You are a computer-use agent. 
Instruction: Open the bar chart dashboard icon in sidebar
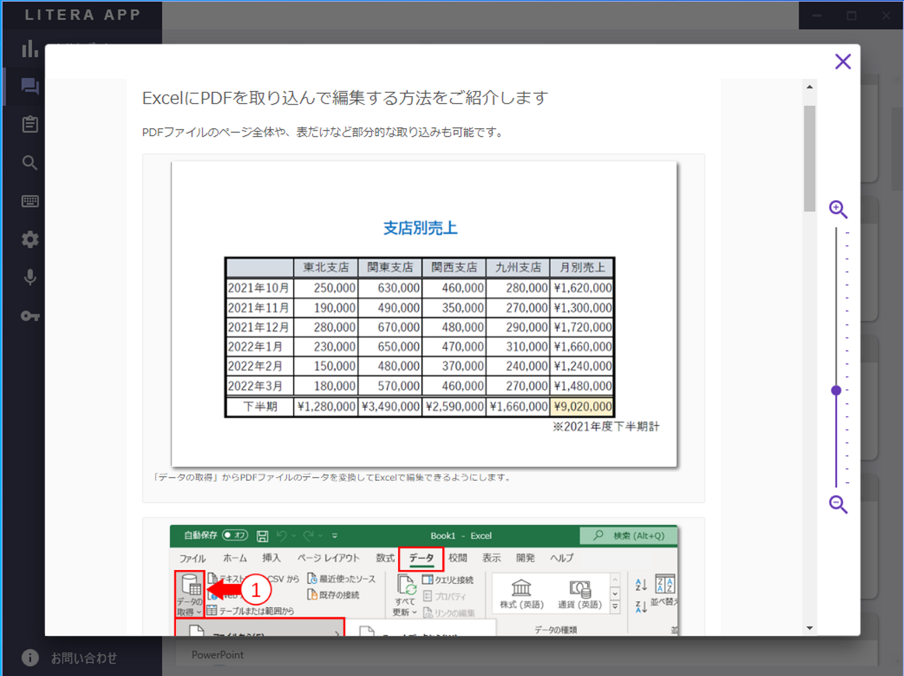click(x=30, y=48)
